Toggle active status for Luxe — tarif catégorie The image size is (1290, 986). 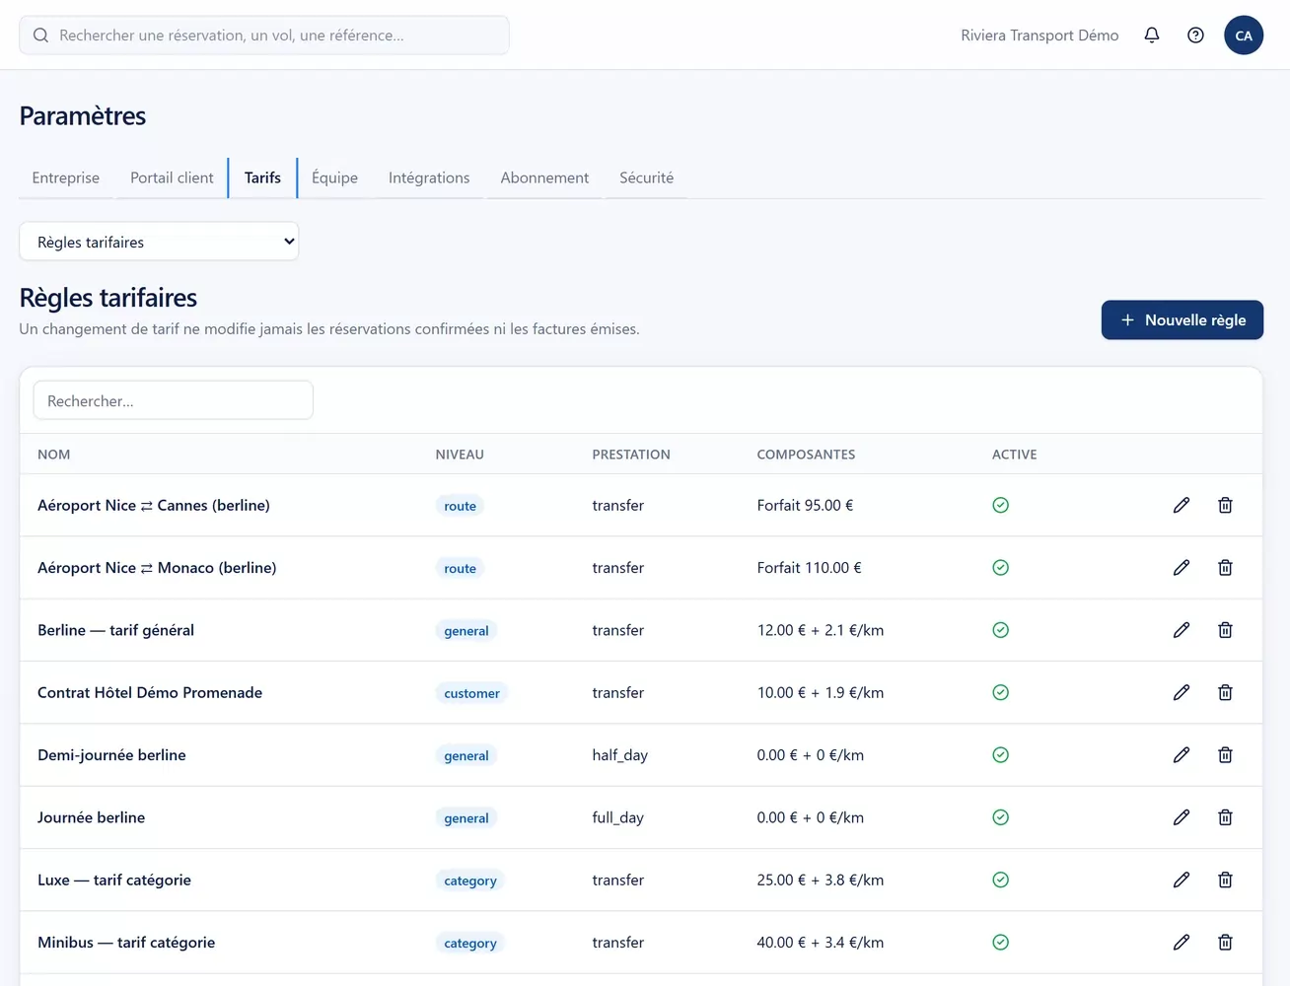click(1000, 880)
